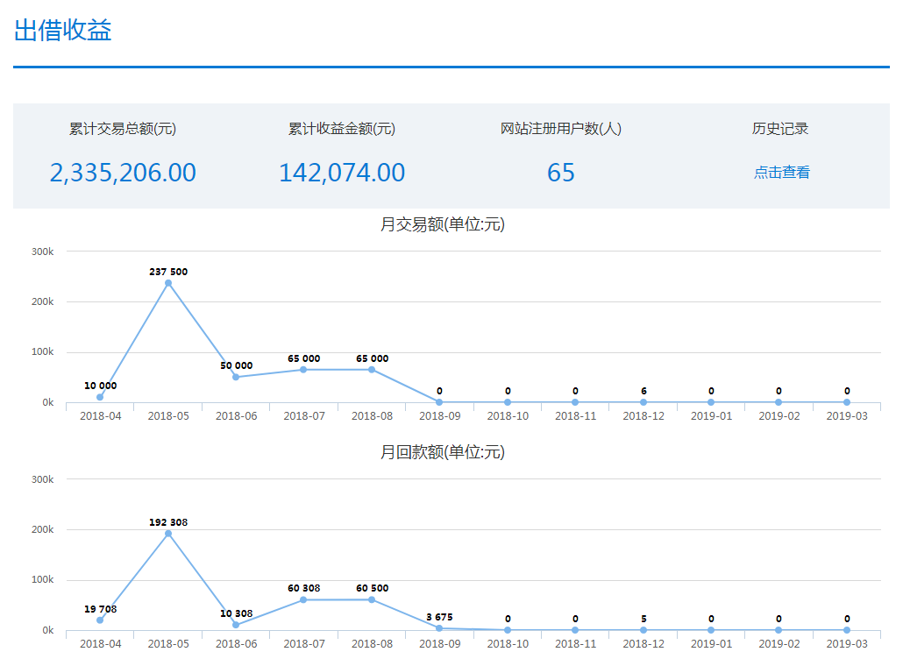Click the 237 500 peak point in 月交易额 chart
903x659 pixels.
168,283
